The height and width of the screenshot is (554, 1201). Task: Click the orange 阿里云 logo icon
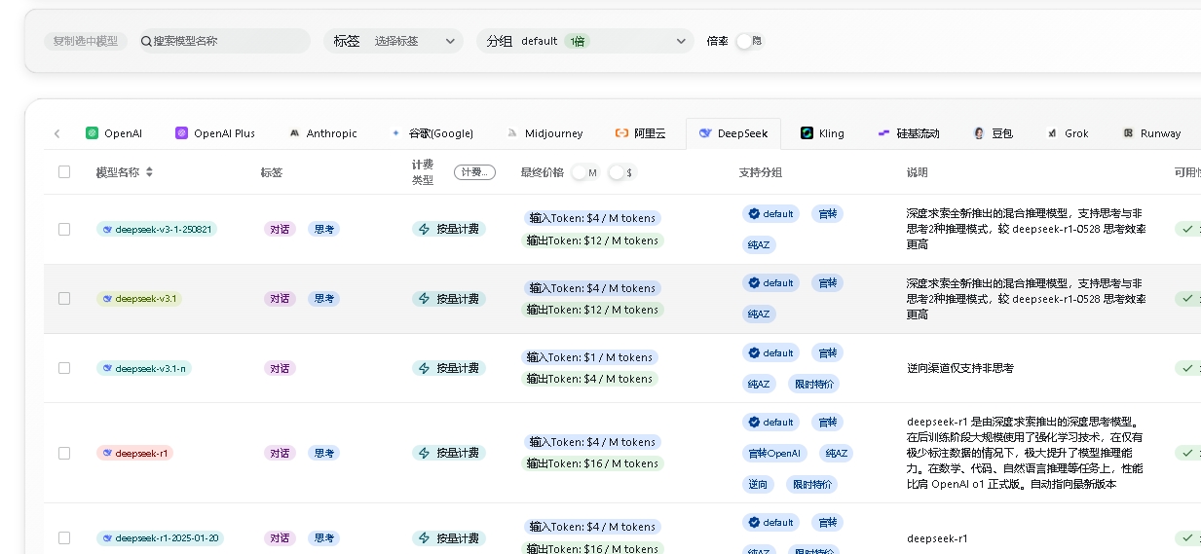point(621,133)
